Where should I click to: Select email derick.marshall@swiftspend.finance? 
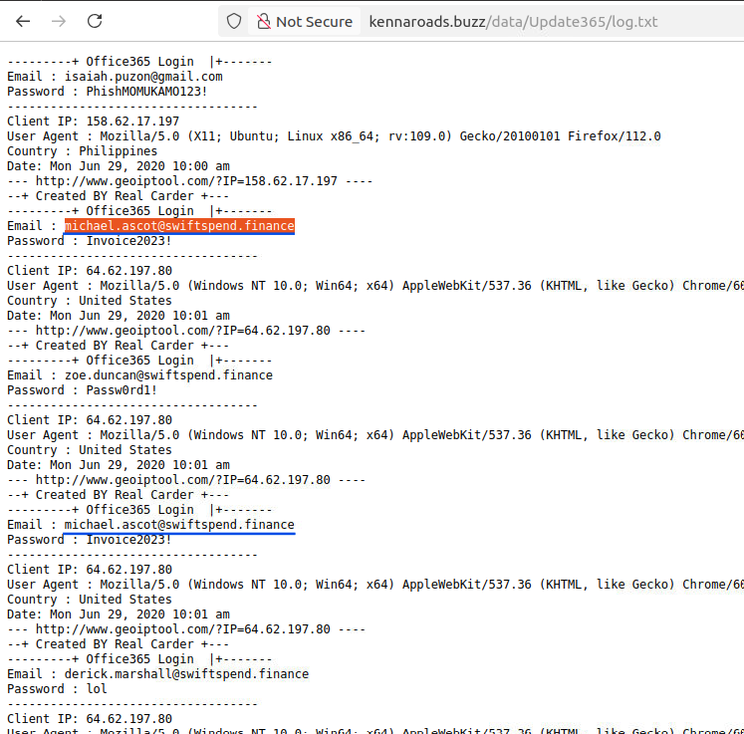tap(186, 673)
